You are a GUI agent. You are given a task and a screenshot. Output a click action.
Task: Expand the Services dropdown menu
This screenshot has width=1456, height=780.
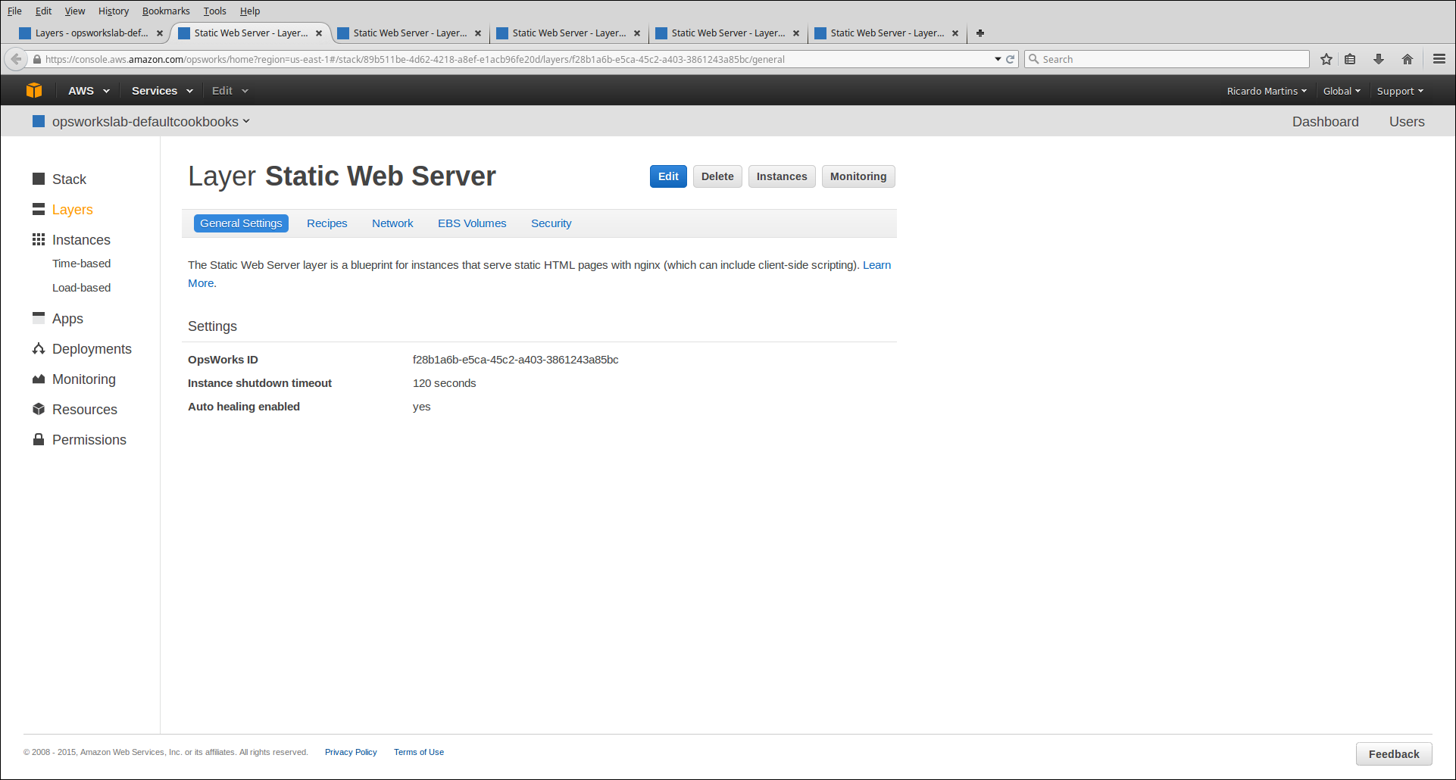[162, 91]
